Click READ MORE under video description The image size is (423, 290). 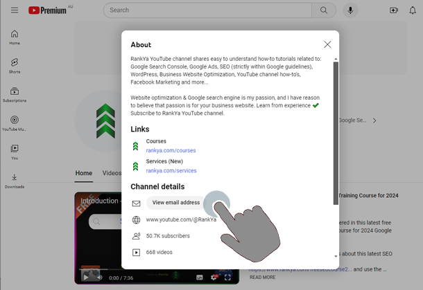click(x=263, y=277)
